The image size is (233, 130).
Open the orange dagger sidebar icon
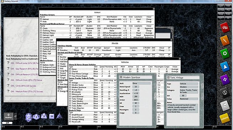point(225,40)
